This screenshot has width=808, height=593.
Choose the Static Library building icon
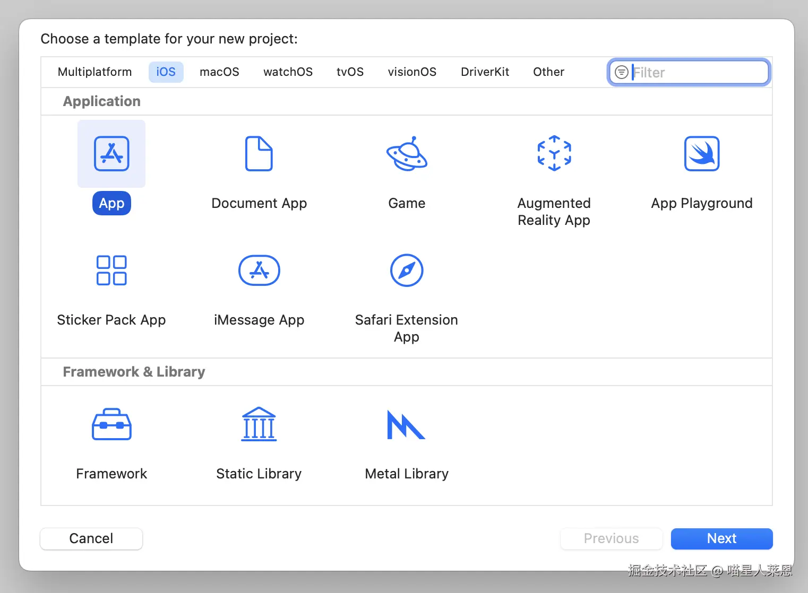click(x=259, y=424)
